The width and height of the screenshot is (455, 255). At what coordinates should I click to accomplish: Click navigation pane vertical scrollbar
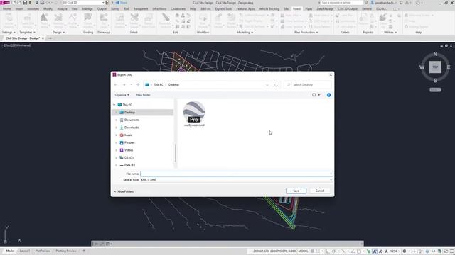click(176, 153)
